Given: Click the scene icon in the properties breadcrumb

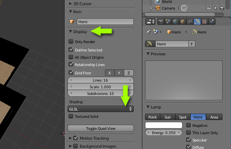Looking at the screenshot, I should 156,32.
